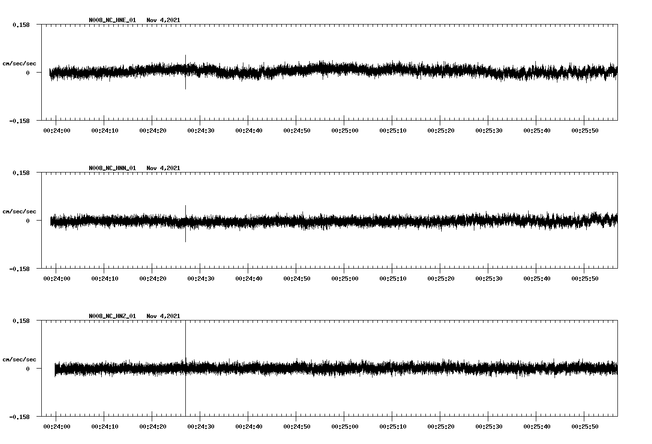Select the spike in the HNE trace
The height and width of the screenshot is (444, 652).
tap(185, 60)
